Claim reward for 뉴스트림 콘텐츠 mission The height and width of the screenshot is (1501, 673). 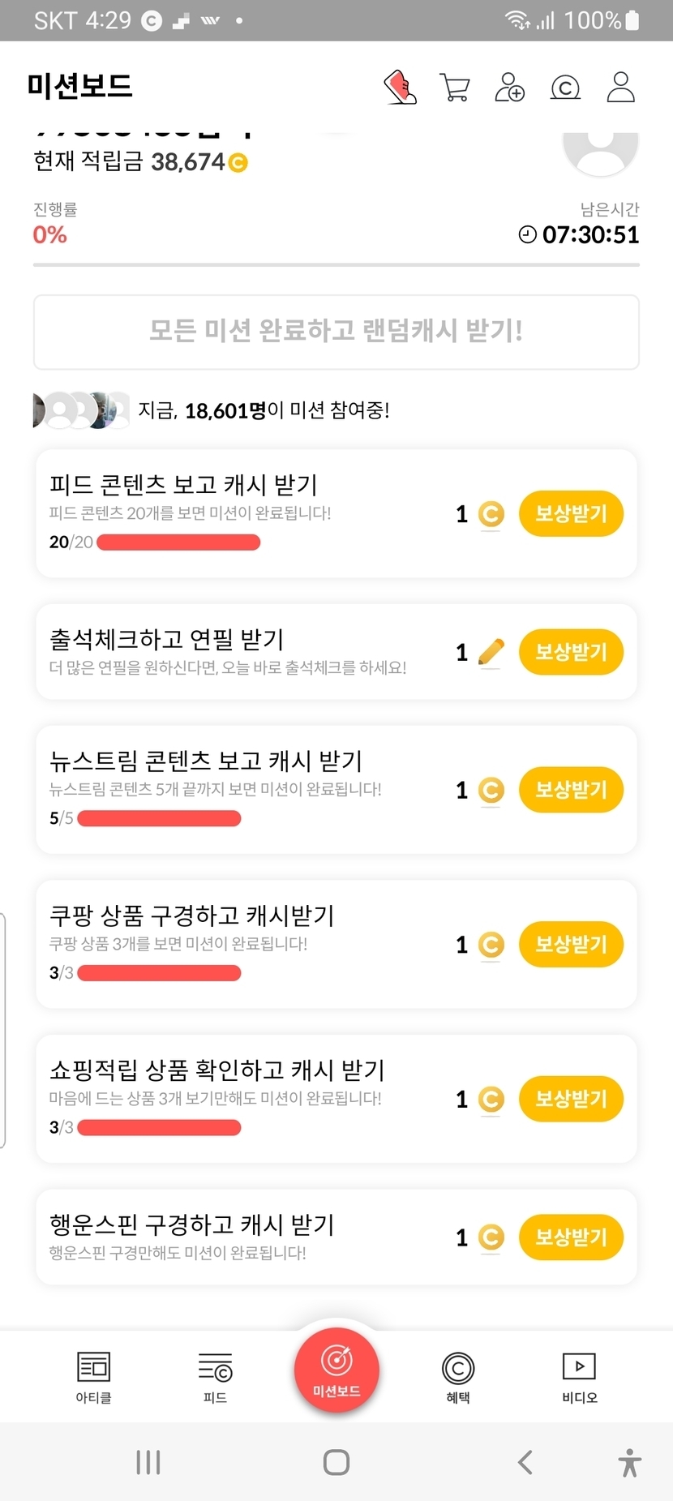point(571,790)
